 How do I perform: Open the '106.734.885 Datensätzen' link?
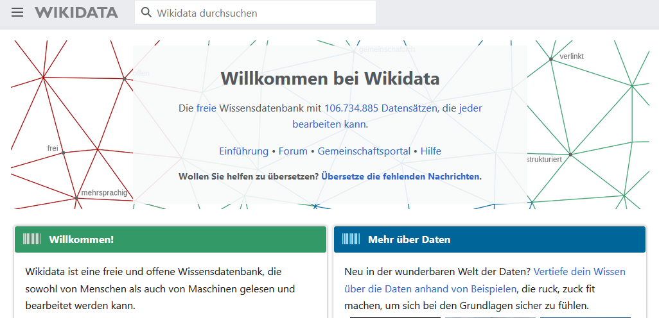click(x=380, y=108)
